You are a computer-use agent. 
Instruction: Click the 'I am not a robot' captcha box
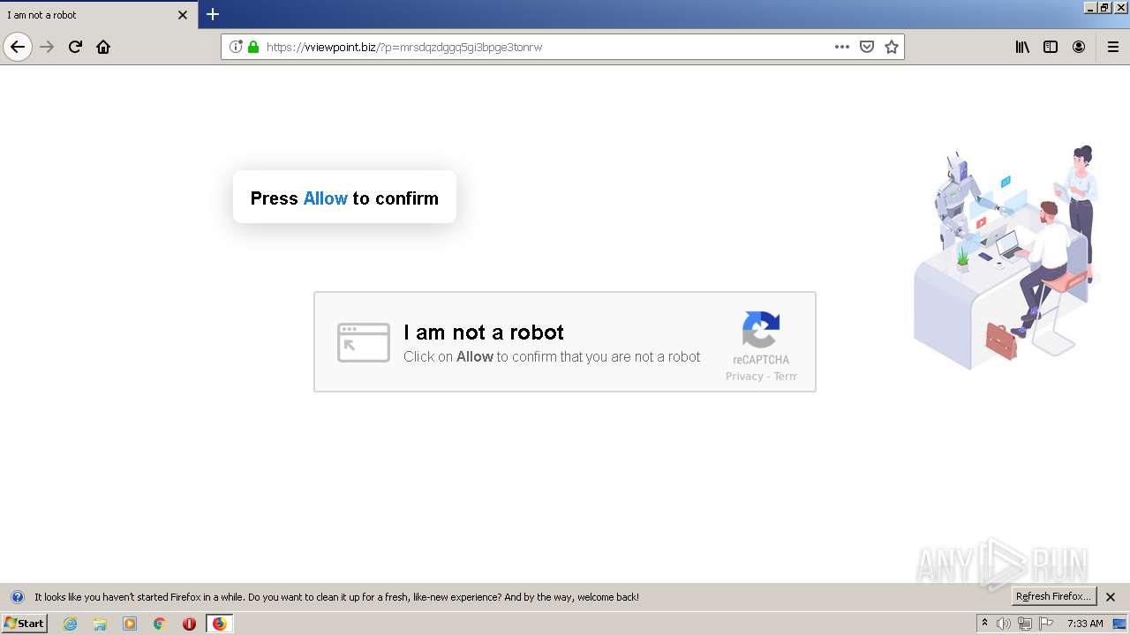click(565, 342)
